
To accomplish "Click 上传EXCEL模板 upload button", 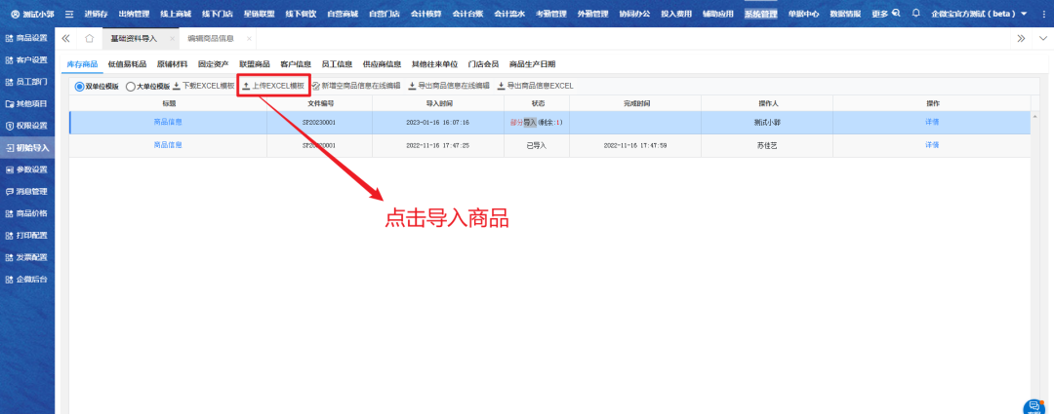I will pos(273,86).
